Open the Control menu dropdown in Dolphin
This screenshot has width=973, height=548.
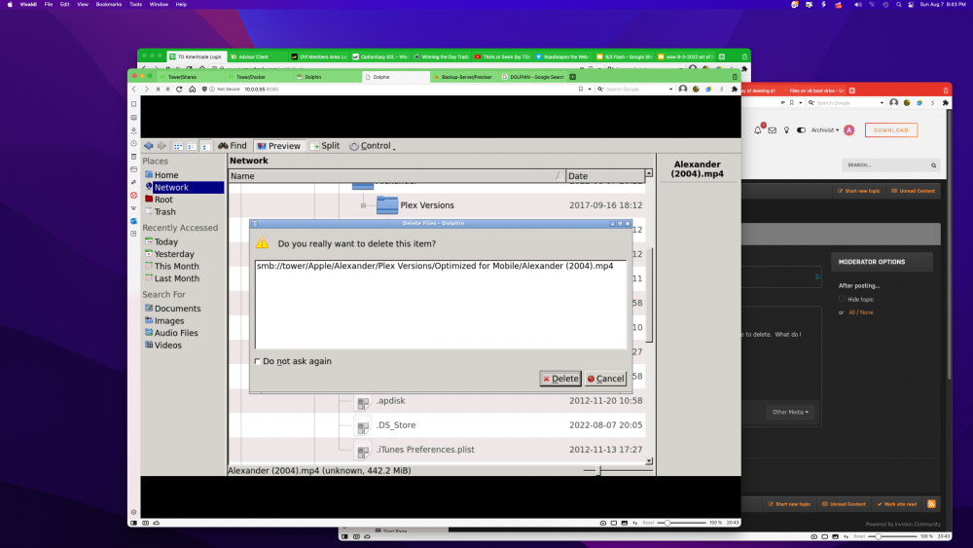[x=373, y=146]
